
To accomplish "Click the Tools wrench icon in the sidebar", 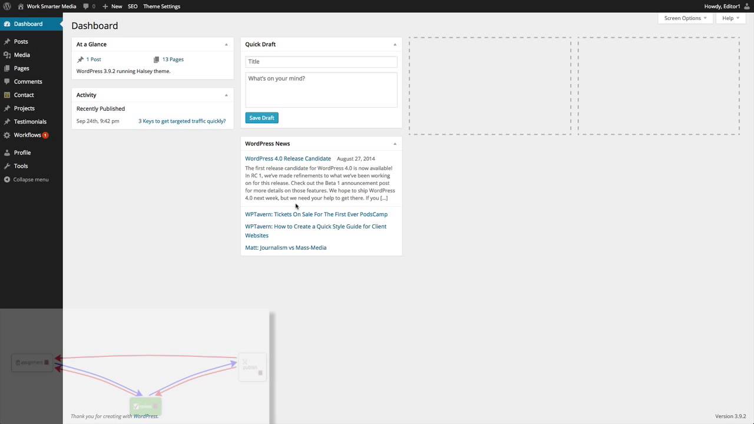I will coord(7,166).
